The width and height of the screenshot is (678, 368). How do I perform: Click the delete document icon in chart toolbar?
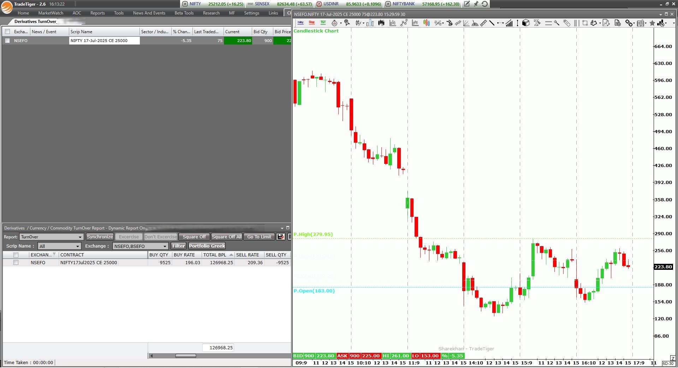[618, 23]
